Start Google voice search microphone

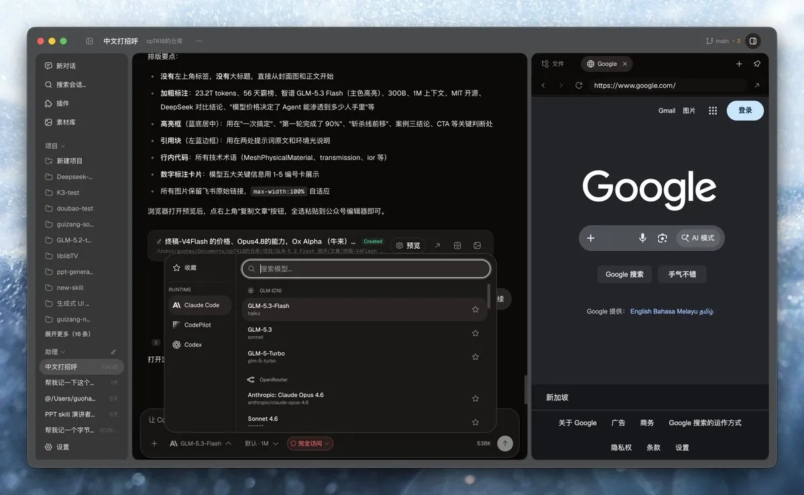point(642,238)
